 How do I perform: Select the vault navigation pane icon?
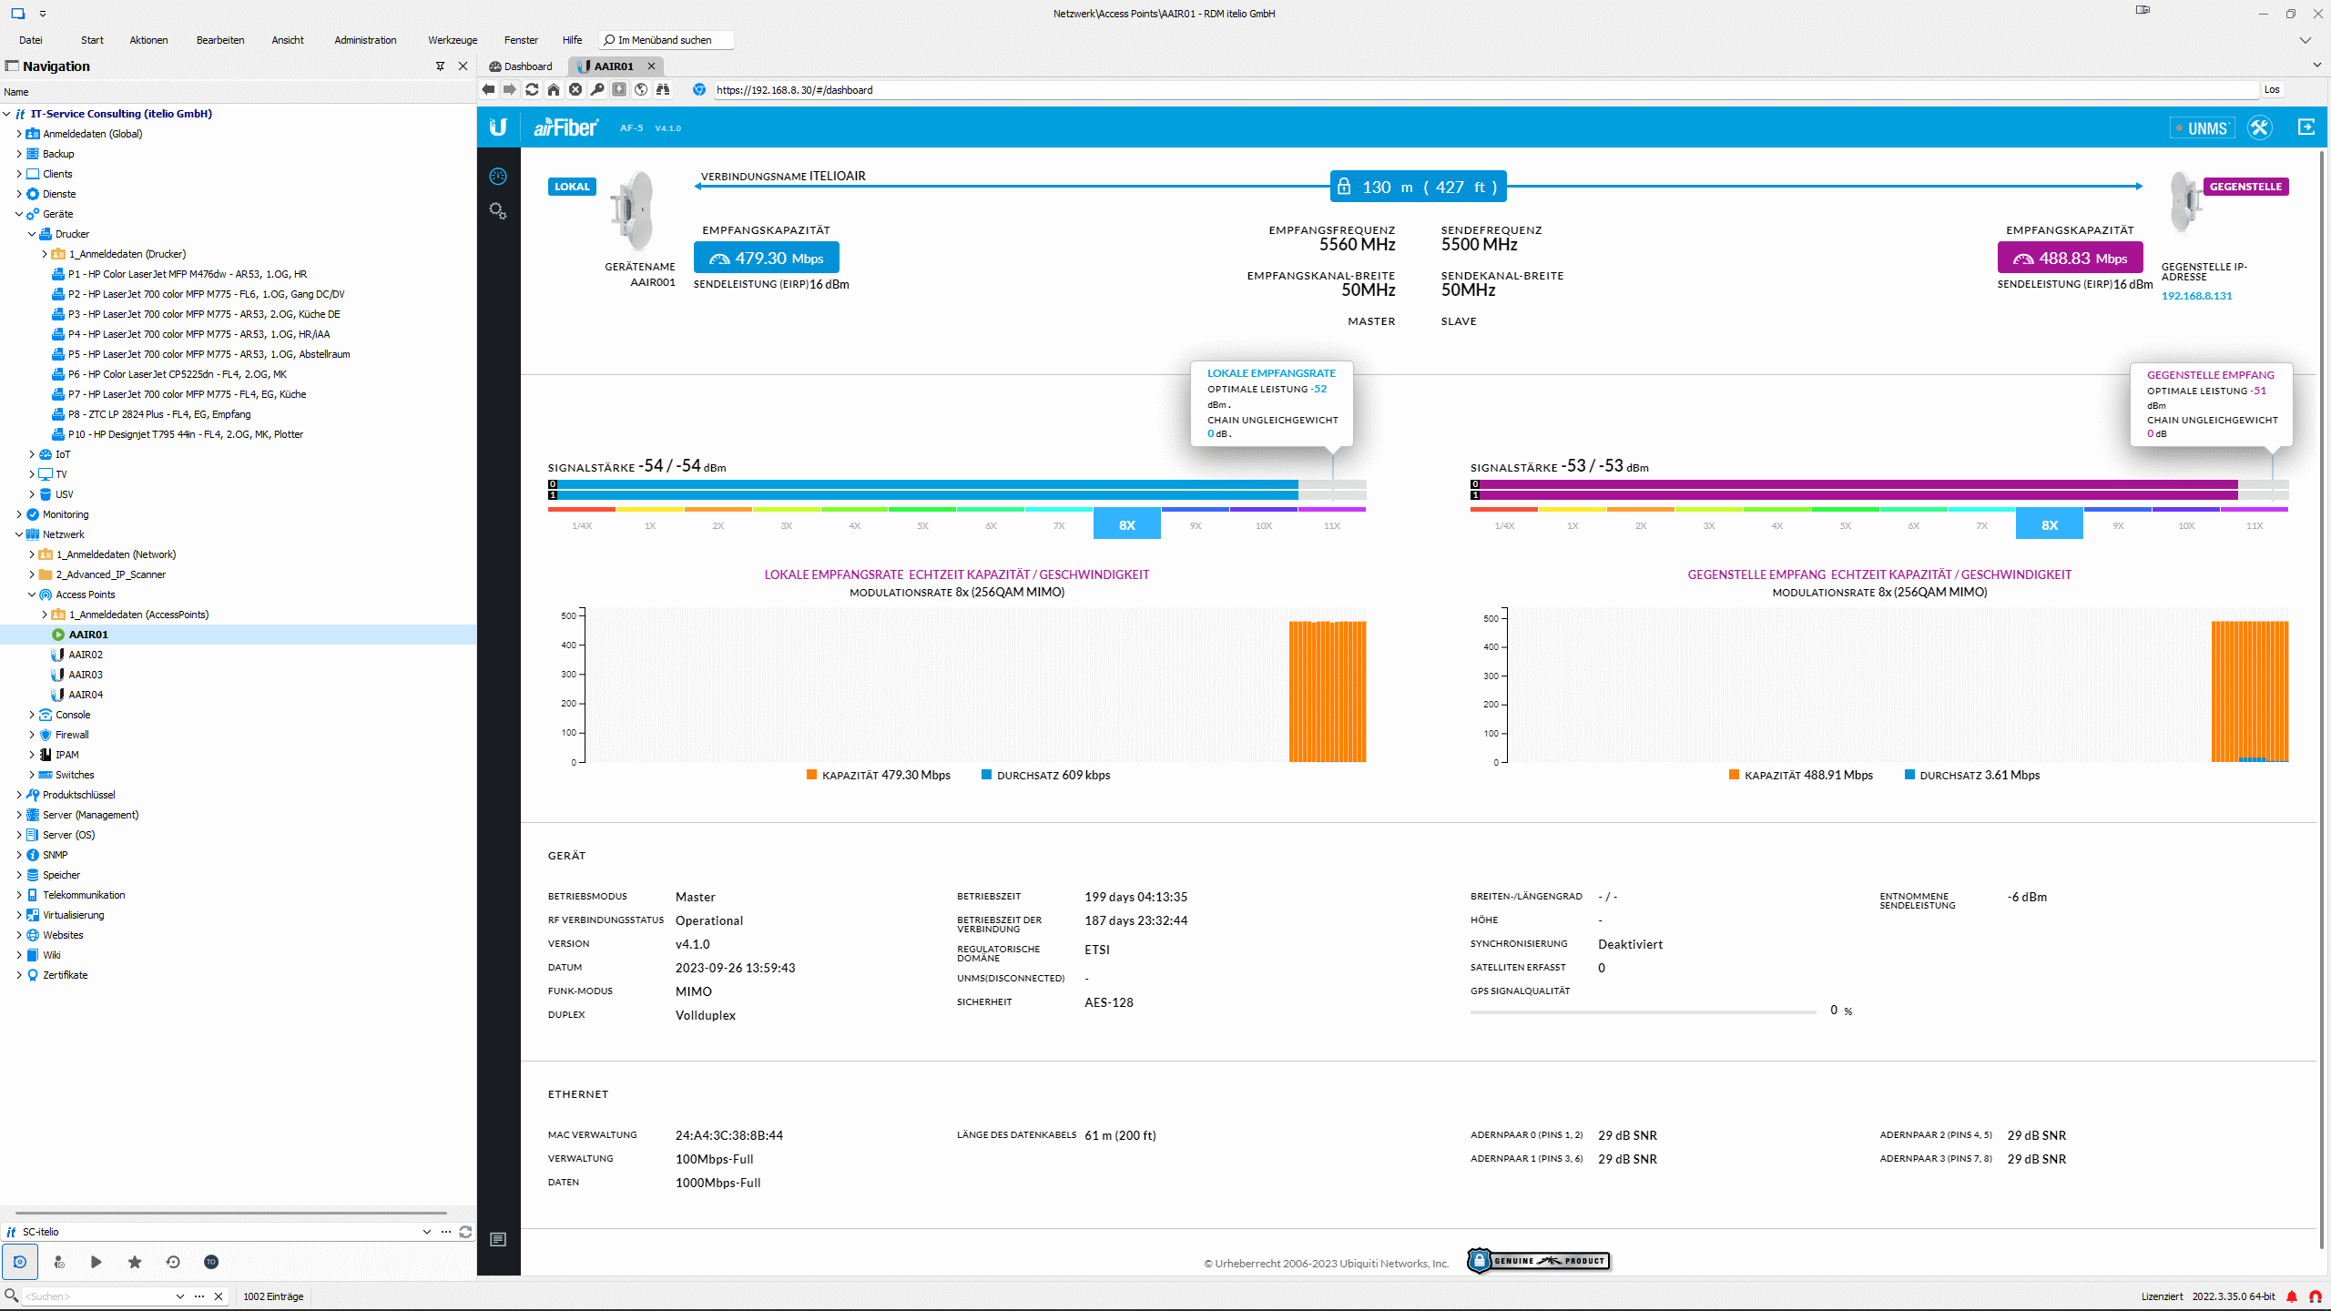[20, 1262]
